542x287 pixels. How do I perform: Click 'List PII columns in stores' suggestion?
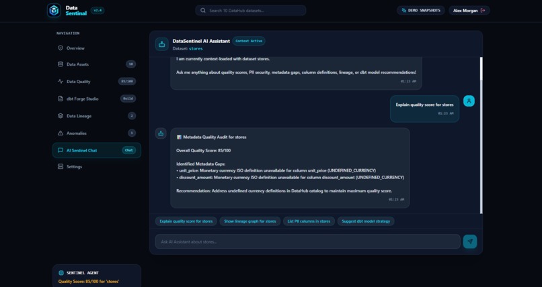[309, 221]
